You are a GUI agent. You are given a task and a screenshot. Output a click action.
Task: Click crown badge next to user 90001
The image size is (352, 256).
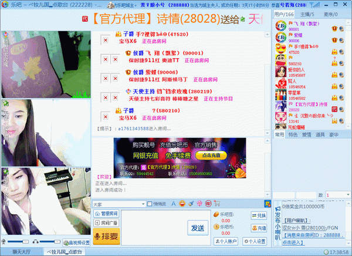[x=334, y=29]
